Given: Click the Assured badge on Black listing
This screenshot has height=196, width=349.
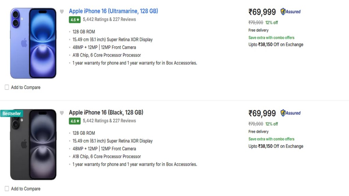Looking at the screenshot, I should click(x=290, y=113).
